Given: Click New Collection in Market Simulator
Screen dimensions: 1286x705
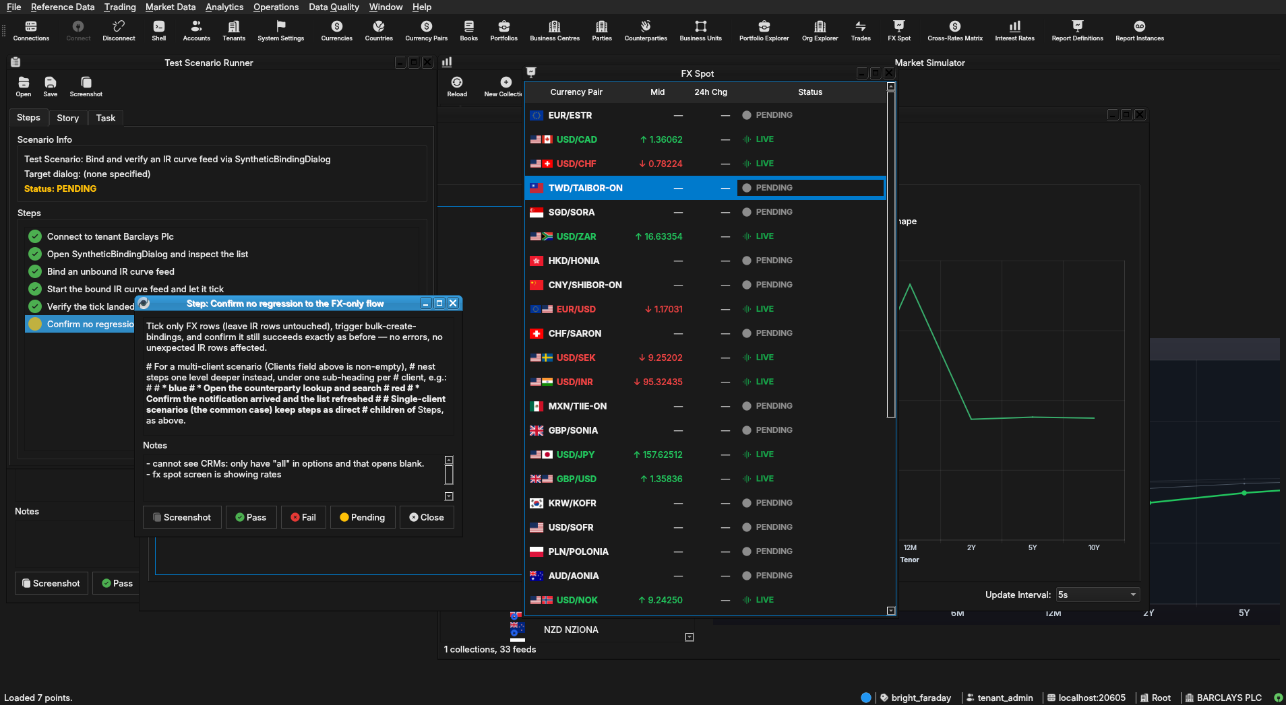Looking at the screenshot, I should [x=503, y=87].
